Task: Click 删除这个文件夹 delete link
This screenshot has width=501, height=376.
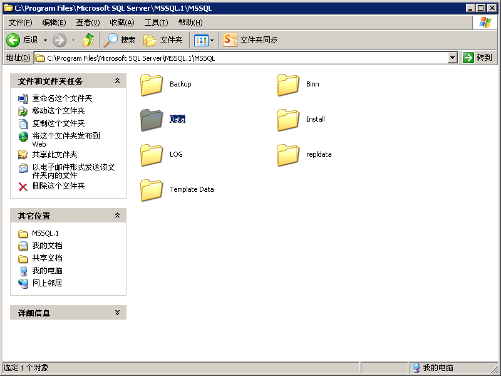Action: point(58,185)
